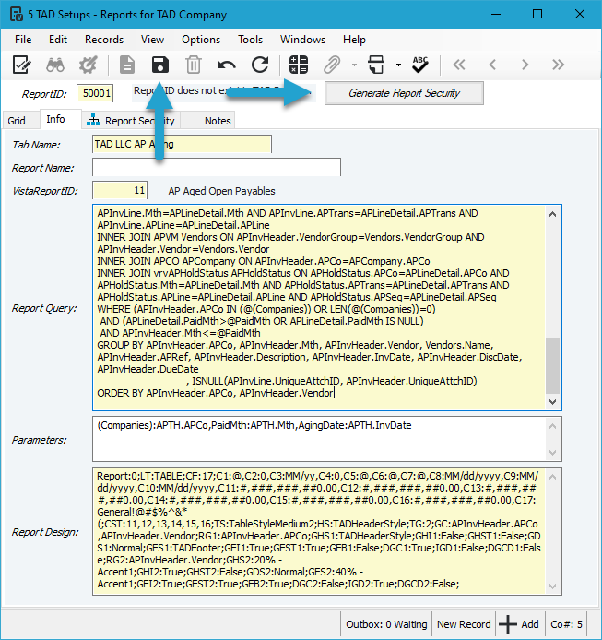The width and height of the screenshot is (602, 640).
Task: Go to last record double-right arrow
Action: pyautogui.click(x=558, y=65)
